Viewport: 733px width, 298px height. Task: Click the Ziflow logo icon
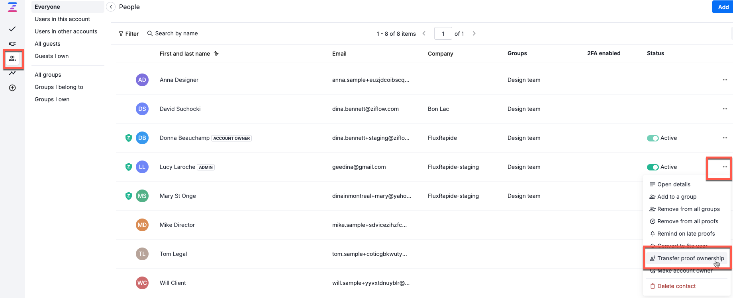point(13,7)
